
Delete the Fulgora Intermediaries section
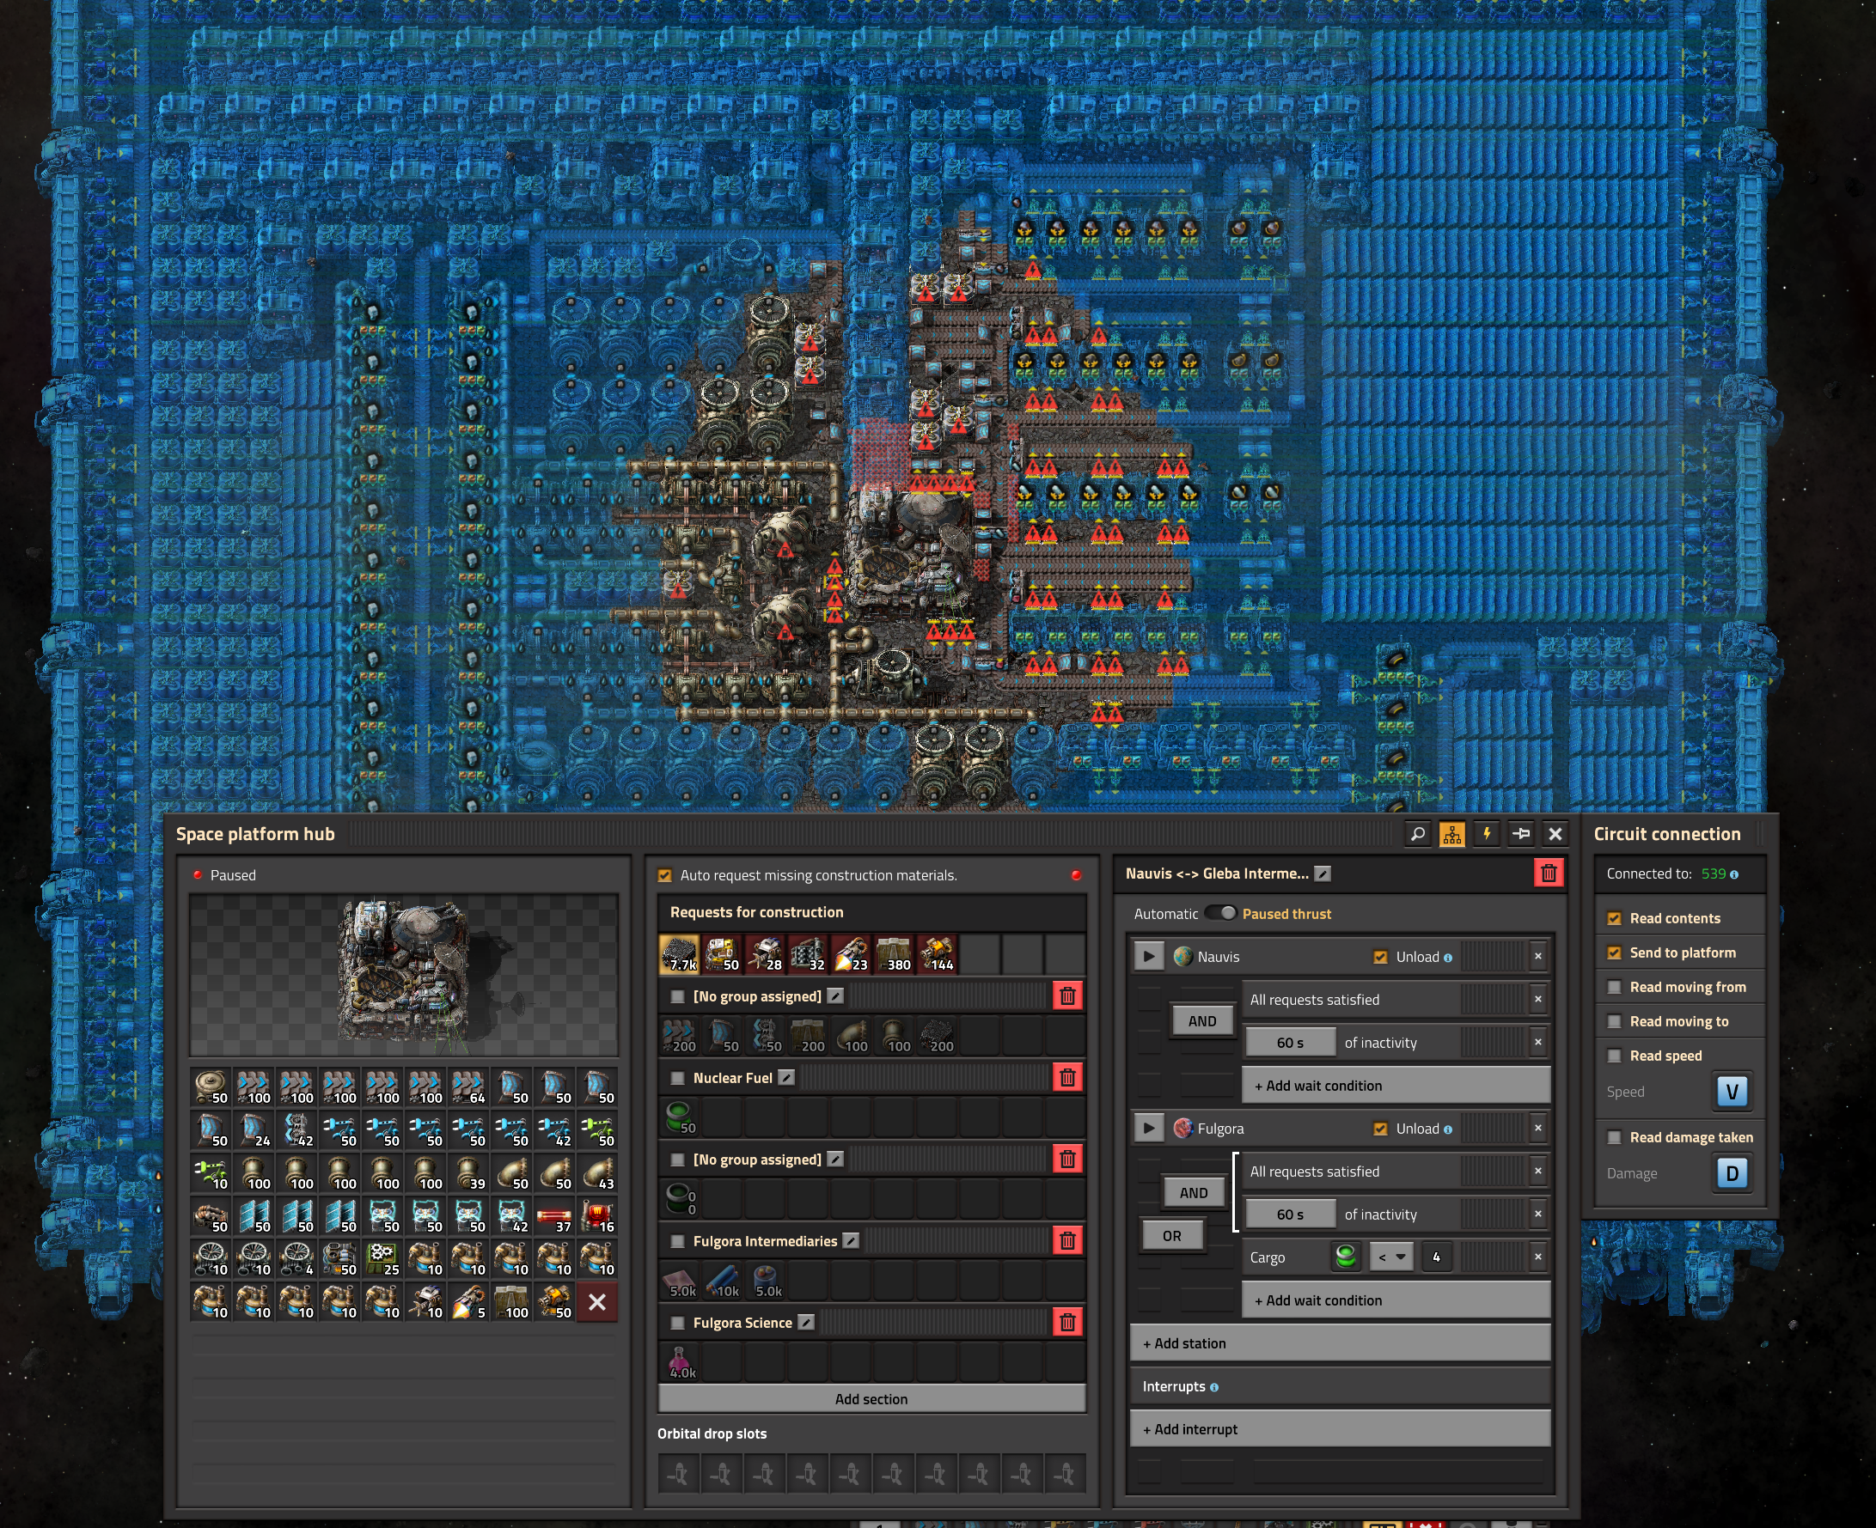click(1067, 1240)
